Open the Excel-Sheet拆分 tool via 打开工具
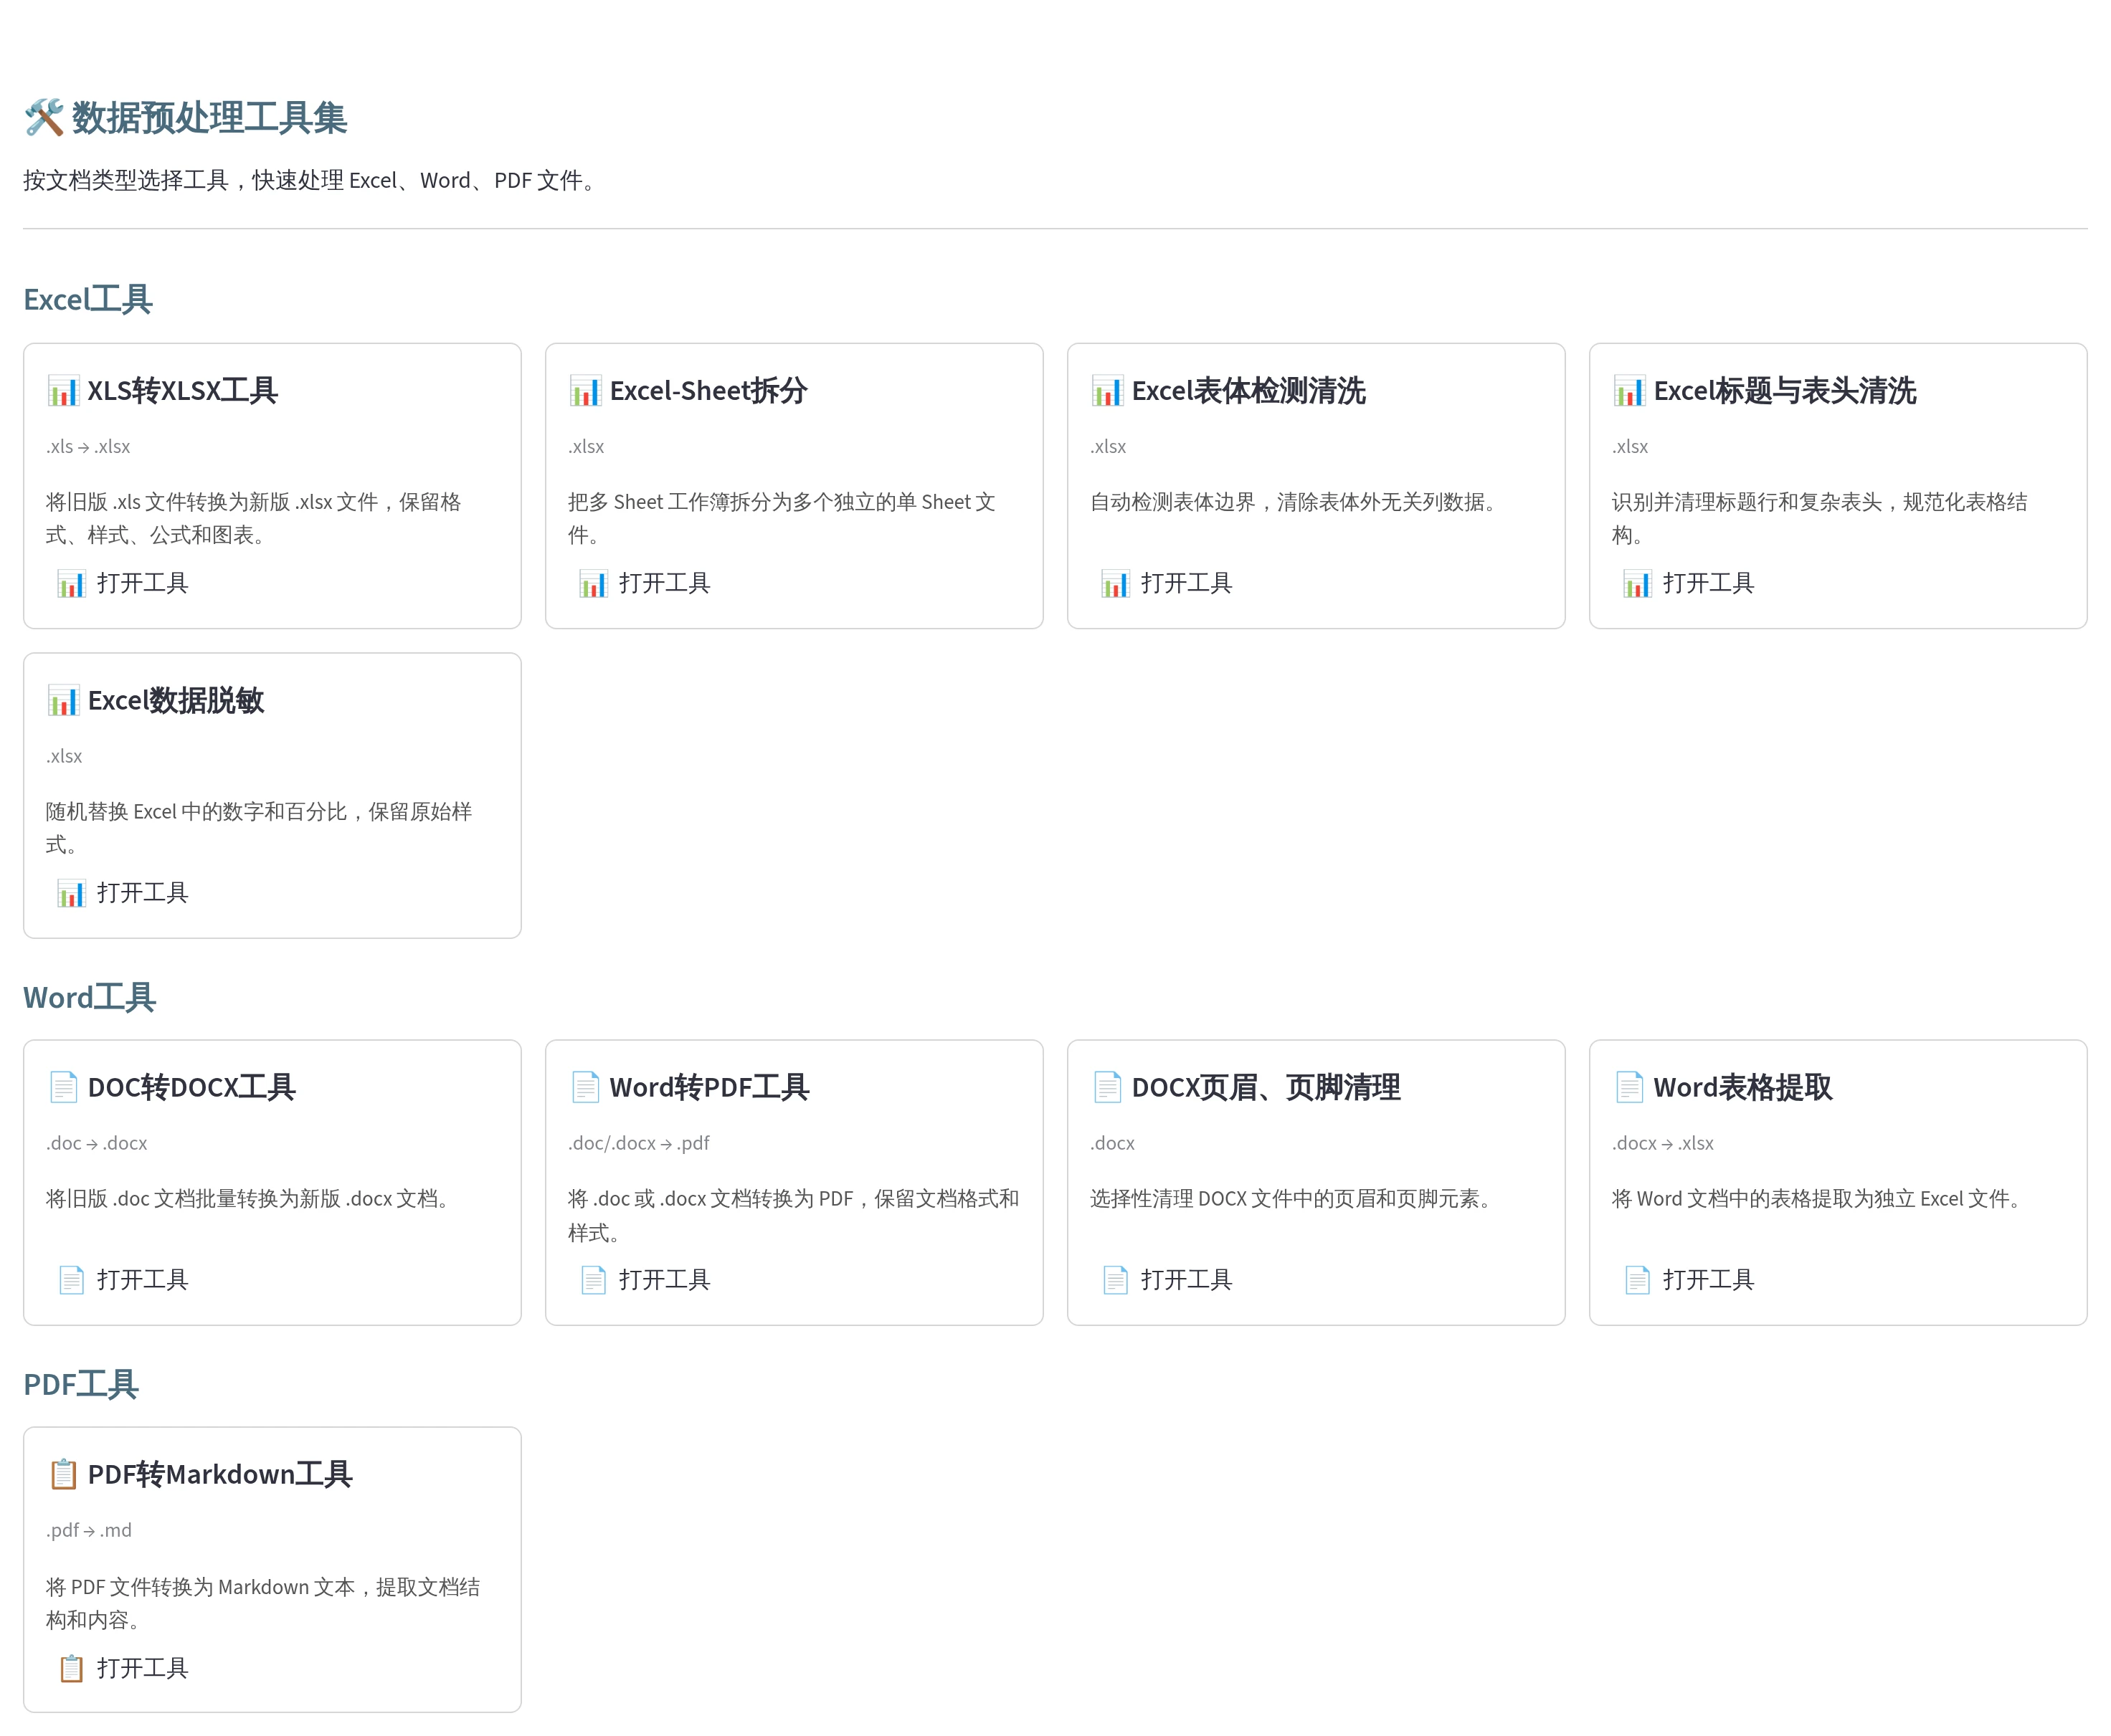Screen dimensions: 2111x1736 (x=645, y=583)
